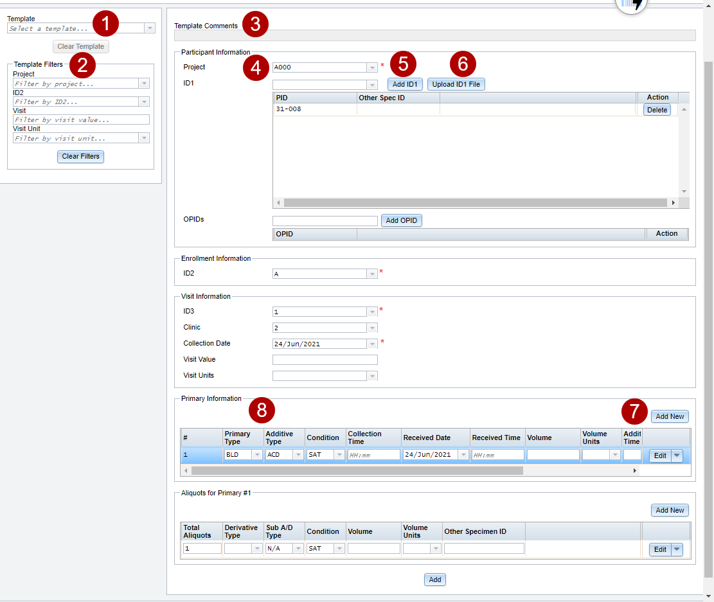Viewport: 714px width, 602px height.
Task: Select the PID column header
Action: coord(315,98)
